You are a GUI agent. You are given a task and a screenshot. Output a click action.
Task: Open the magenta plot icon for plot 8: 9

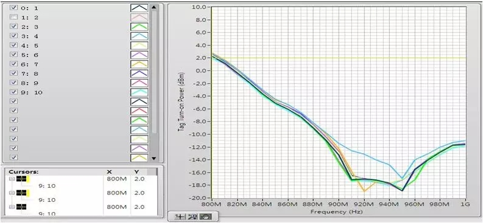[139, 83]
